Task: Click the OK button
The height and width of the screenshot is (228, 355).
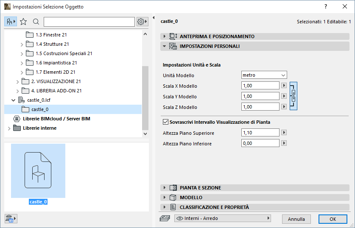Action: point(333,219)
